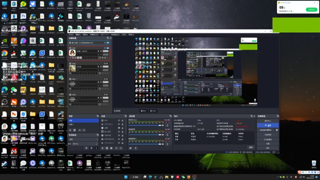Image resolution: width=320 pixels, height=180 pixels.
Task: Open options menu for 麦克风/Aux channel
Action: click(x=167, y=125)
